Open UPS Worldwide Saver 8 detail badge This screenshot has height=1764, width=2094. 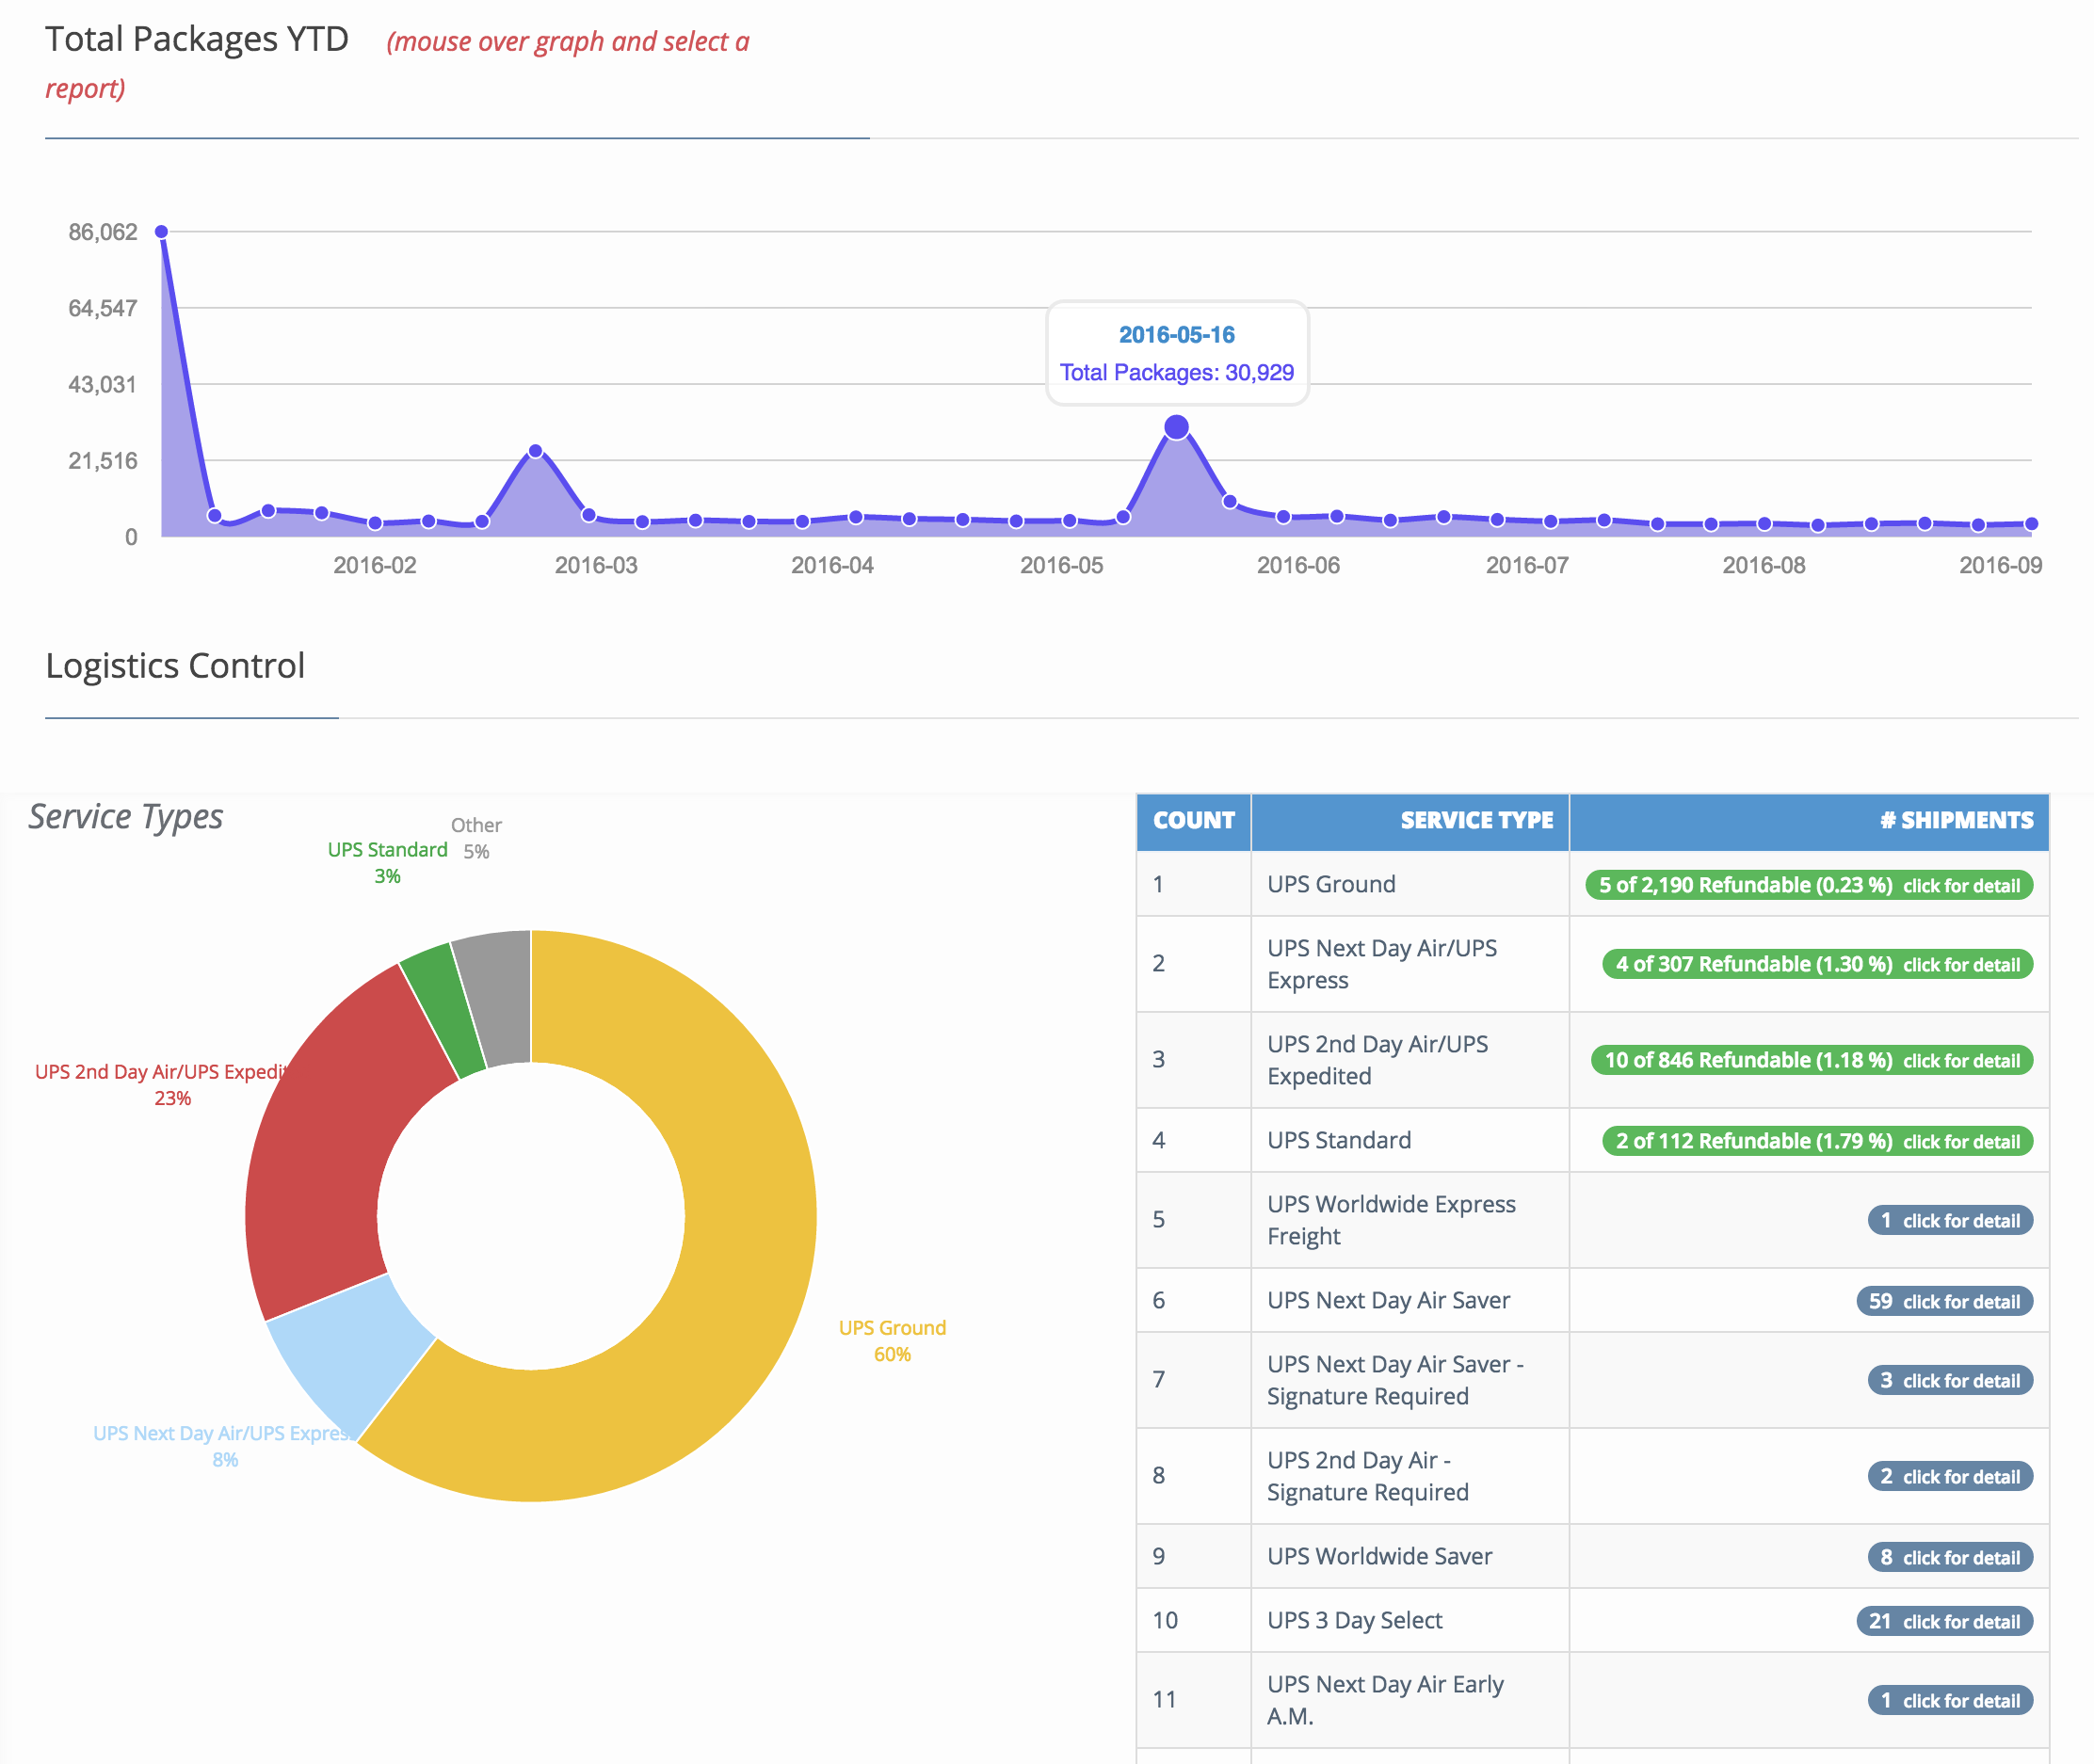pos(1949,1557)
